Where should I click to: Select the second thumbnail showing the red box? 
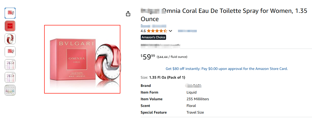click(10, 26)
